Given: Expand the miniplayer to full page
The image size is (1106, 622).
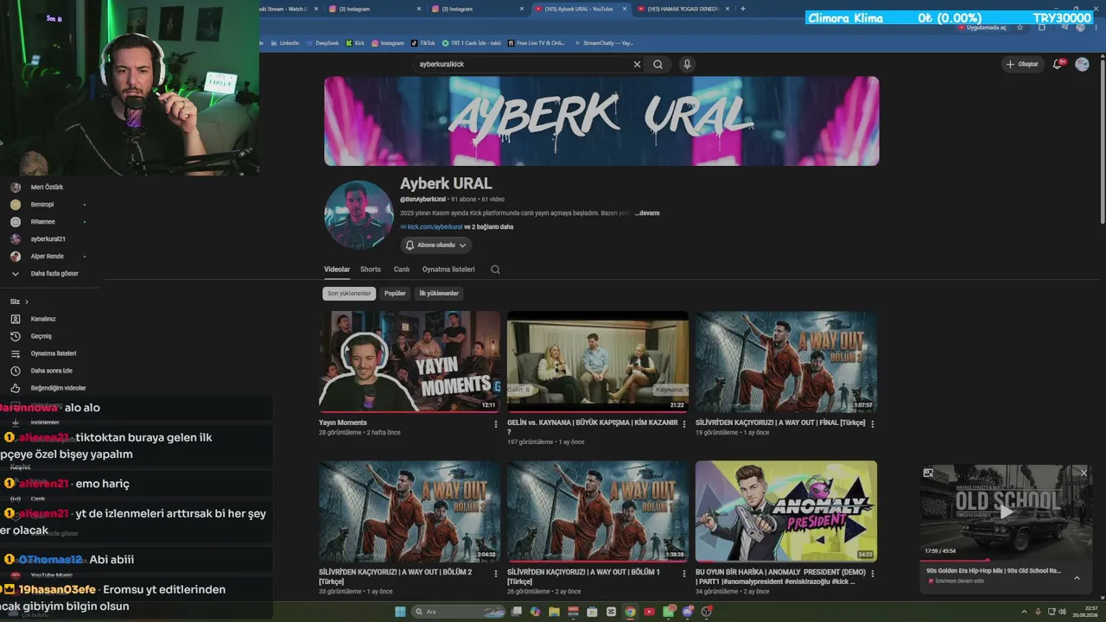Looking at the screenshot, I should pyautogui.click(x=928, y=473).
